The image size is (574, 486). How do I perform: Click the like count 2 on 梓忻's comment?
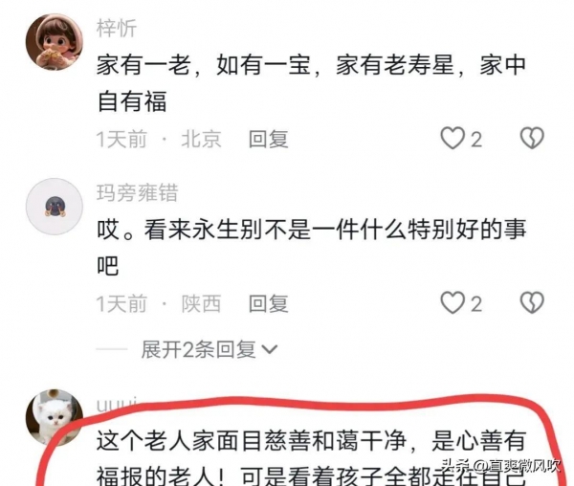[475, 140]
